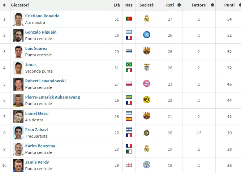Click England flag in Vardy's row
The width and height of the screenshot is (241, 173).
pyautogui.click(x=129, y=165)
